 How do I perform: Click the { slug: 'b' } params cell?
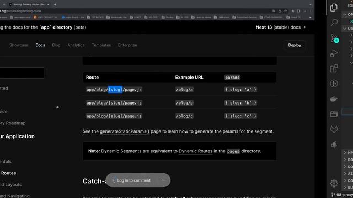240,103
